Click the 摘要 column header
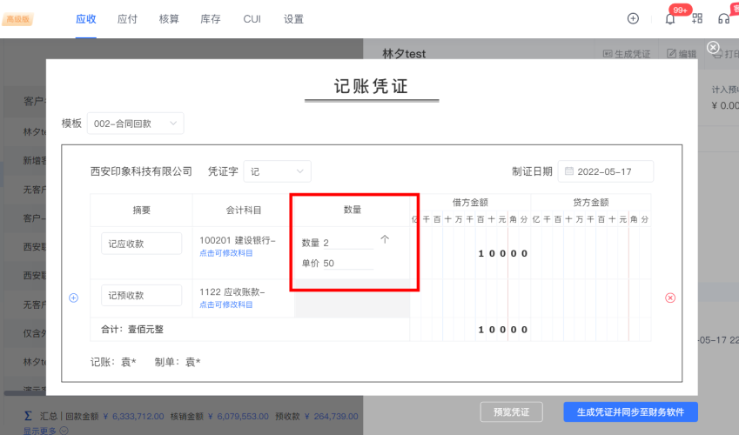This screenshot has width=739, height=435. click(x=141, y=211)
